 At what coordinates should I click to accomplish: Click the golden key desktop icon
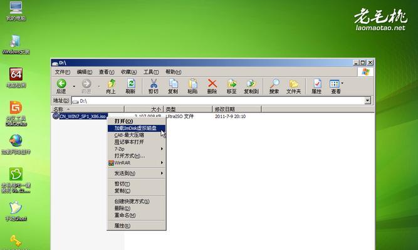16,241
